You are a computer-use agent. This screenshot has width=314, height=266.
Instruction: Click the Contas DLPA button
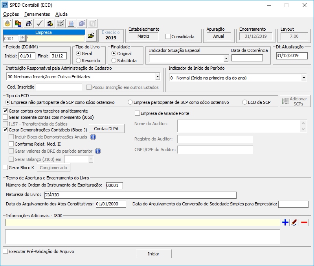[107, 129]
